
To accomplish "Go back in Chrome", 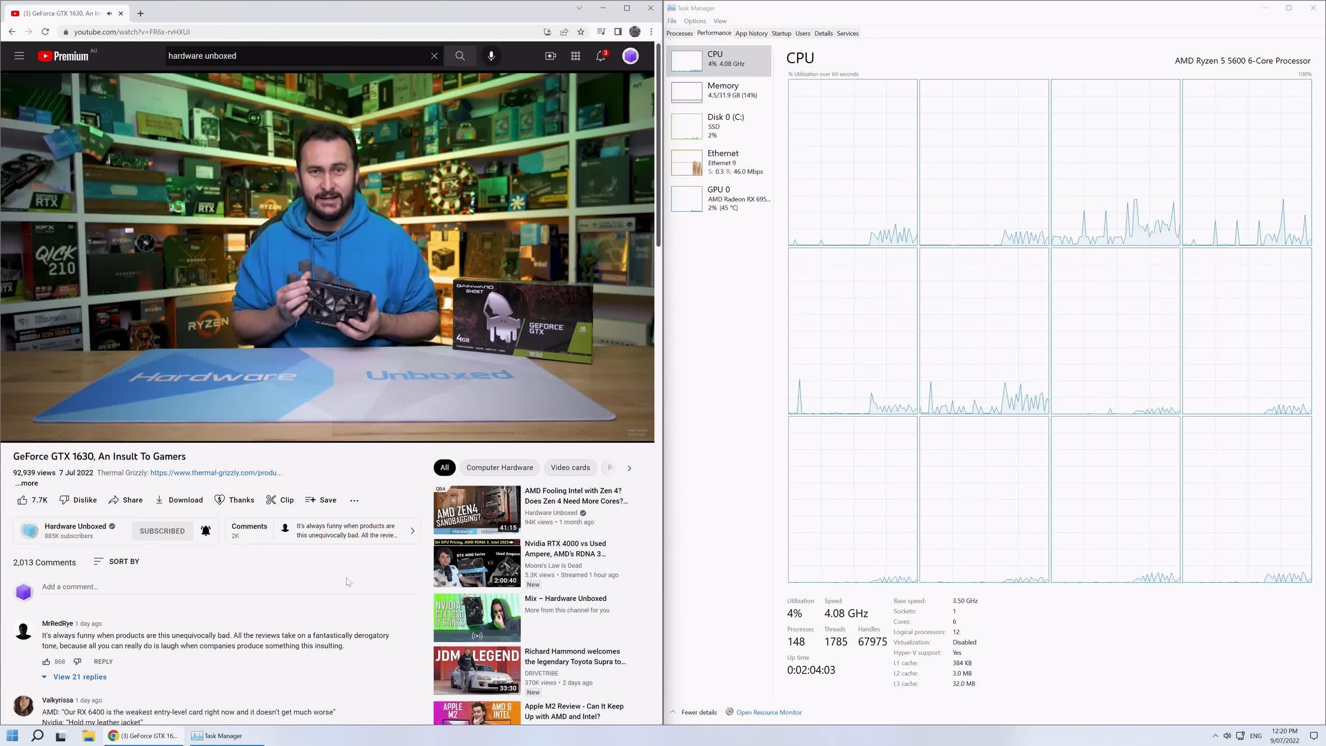I will pyautogui.click(x=12, y=32).
